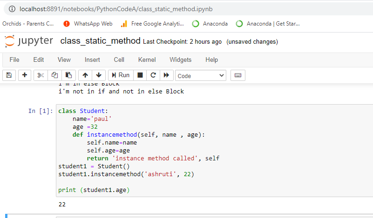Interrupt the kernel with the stop icon
This screenshot has height=218, width=373.
coord(140,75)
